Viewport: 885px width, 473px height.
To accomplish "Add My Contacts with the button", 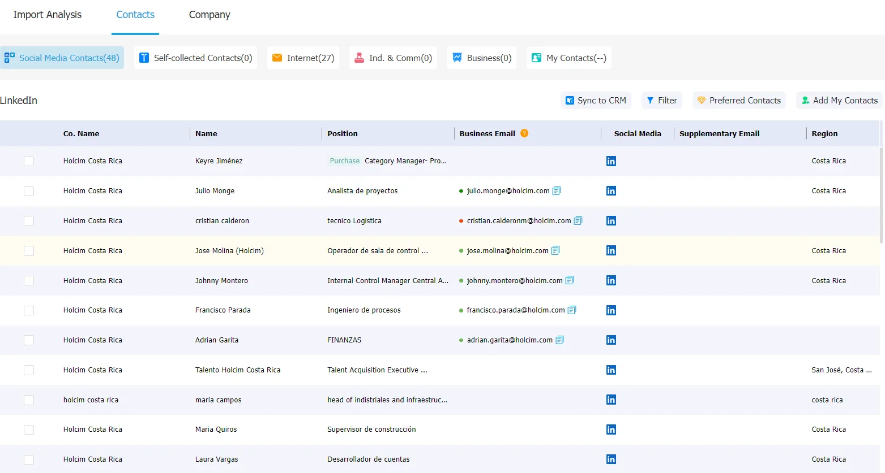I will coord(839,100).
